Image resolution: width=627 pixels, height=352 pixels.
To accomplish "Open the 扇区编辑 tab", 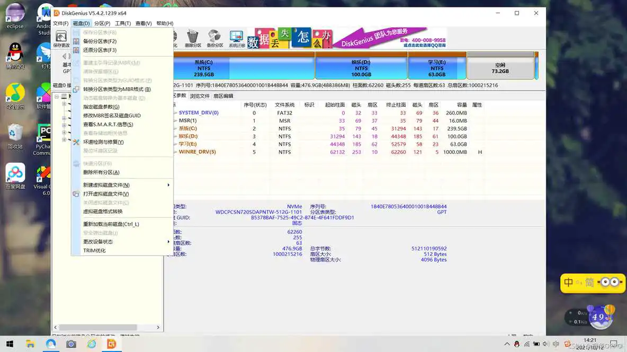I will [223, 96].
